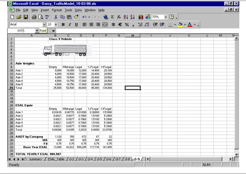The height and width of the screenshot is (174, 246).
Task: Open Print Preview icon
Action: [41, 17]
